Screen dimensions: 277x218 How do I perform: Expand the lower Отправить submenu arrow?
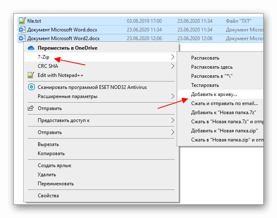click(x=173, y=132)
